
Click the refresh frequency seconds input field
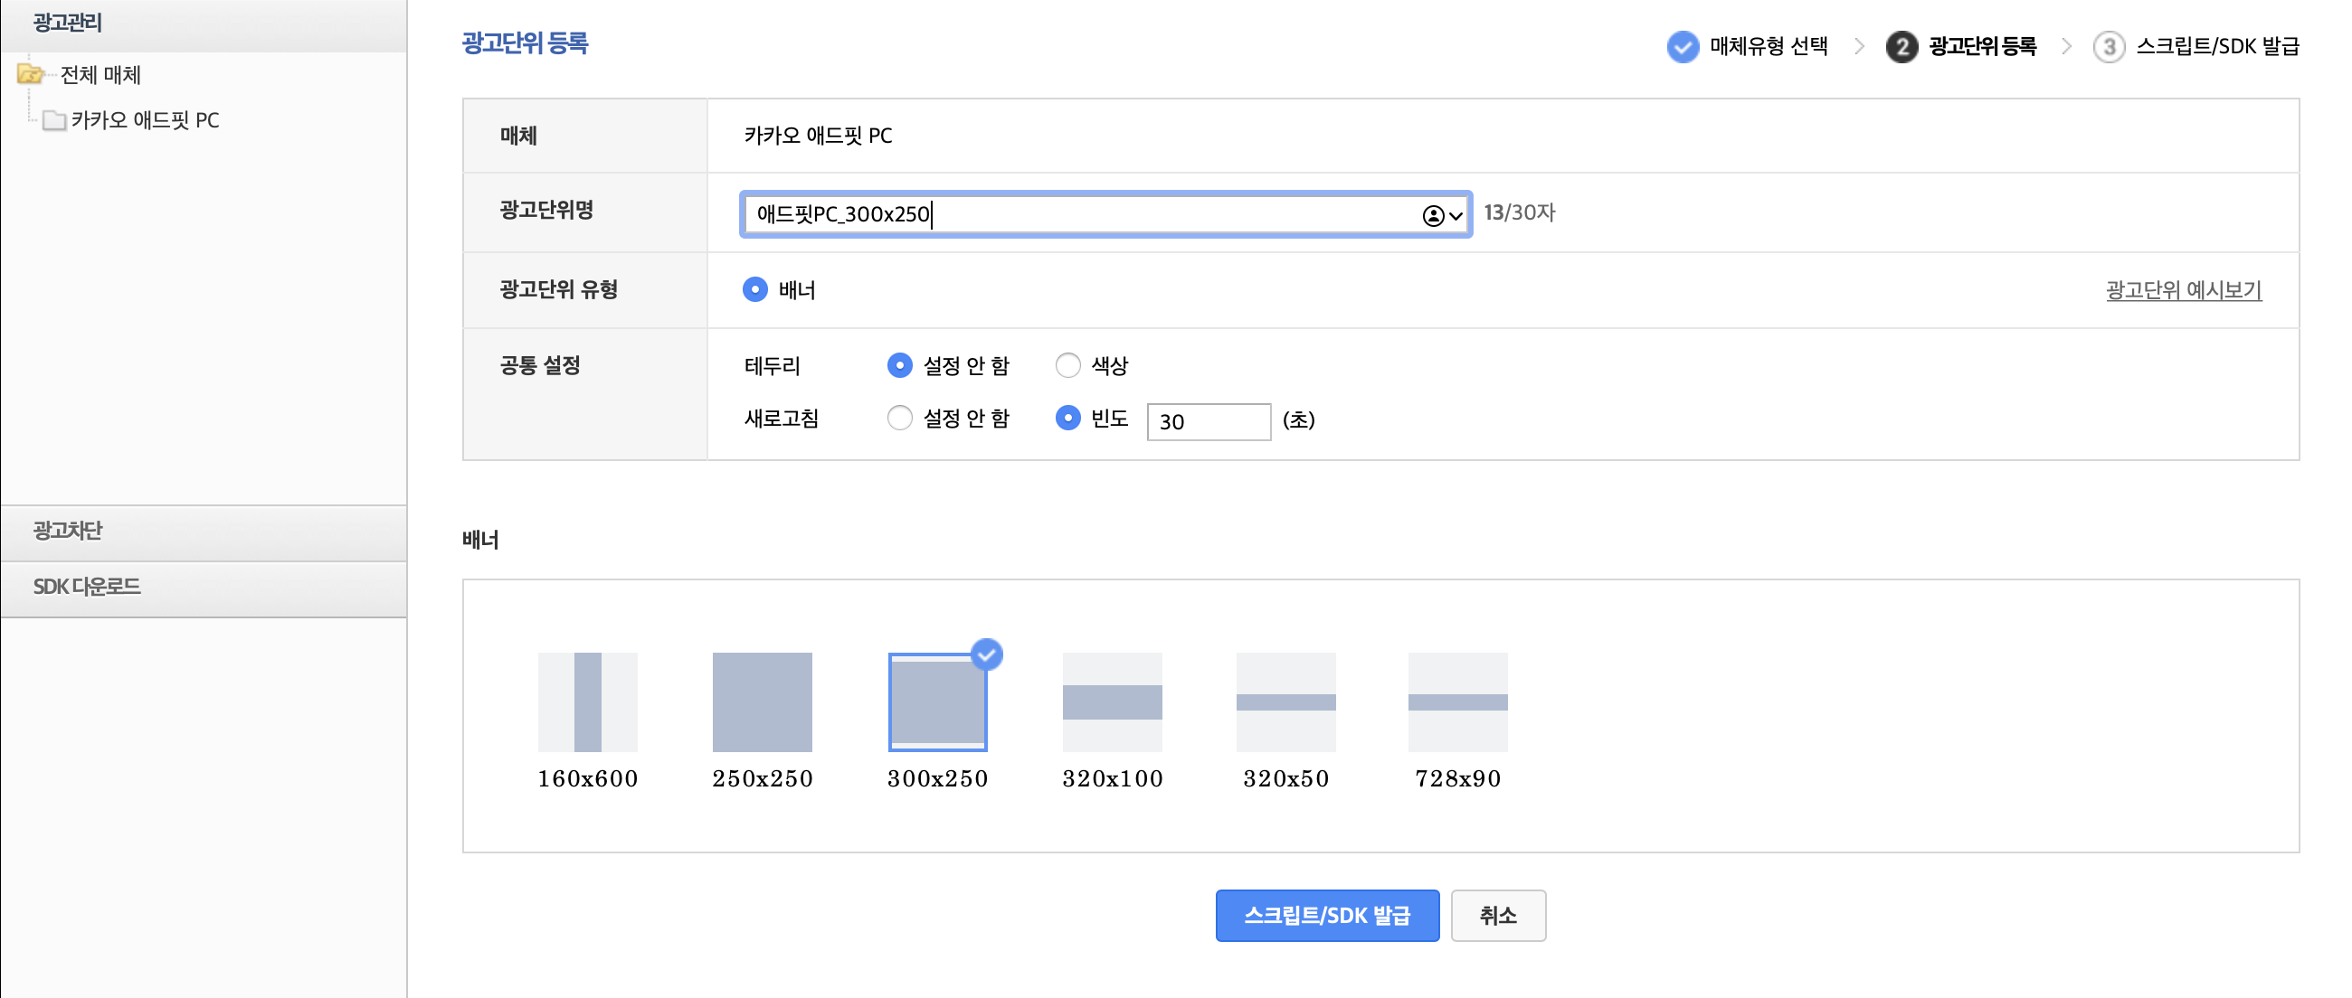[1207, 421]
